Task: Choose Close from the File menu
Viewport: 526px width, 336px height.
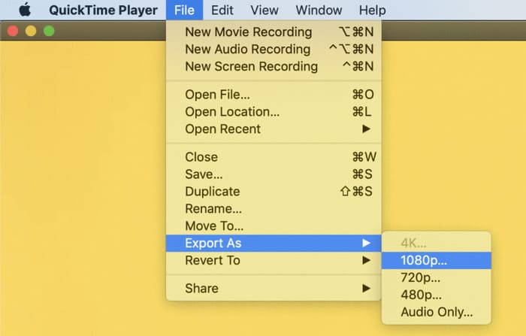Action: [274, 157]
